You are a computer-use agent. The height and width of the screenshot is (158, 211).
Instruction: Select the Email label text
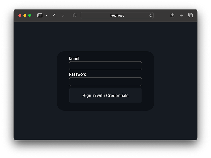74,58
